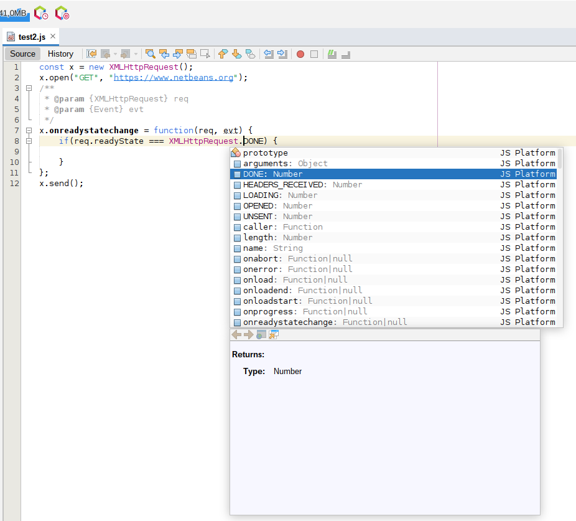Close the test2.js tab
Viewport: 576px width, 521px height.
[53, 36]
